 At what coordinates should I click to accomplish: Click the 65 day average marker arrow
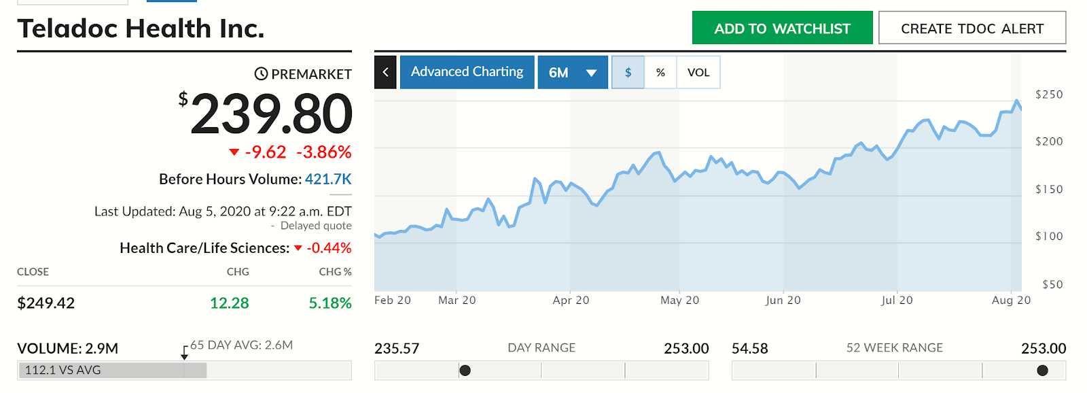pos(184,353)
